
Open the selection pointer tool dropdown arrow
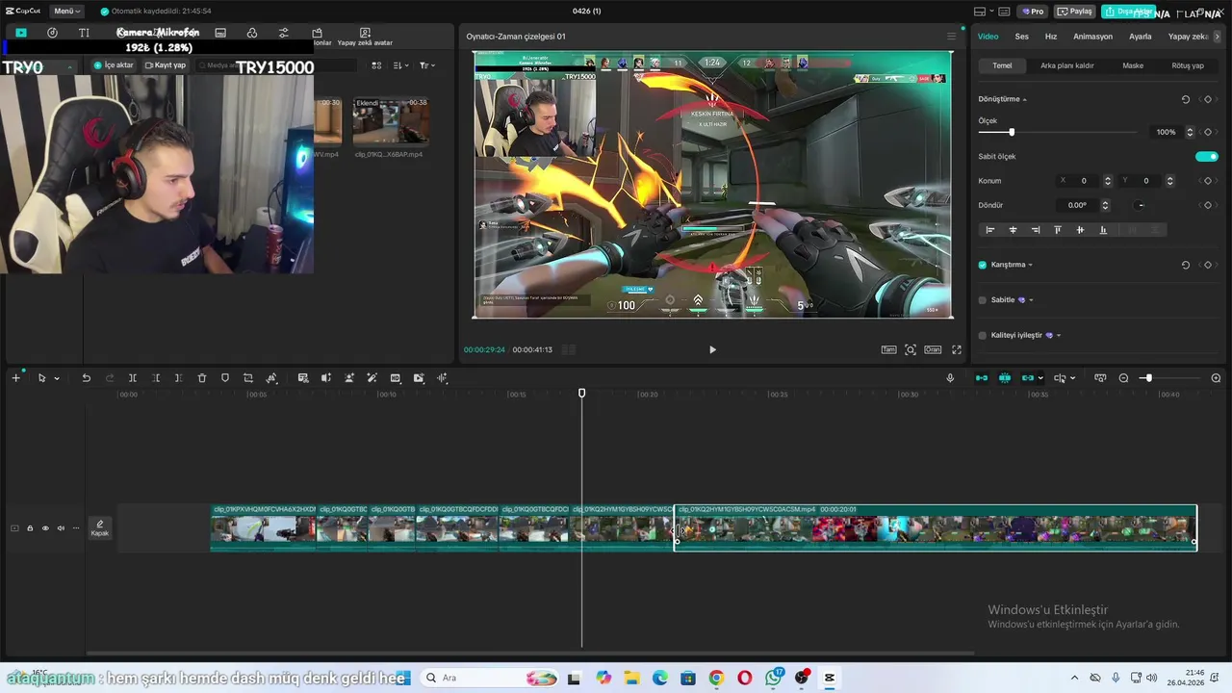pyautogui.click(x=57, y=378)
